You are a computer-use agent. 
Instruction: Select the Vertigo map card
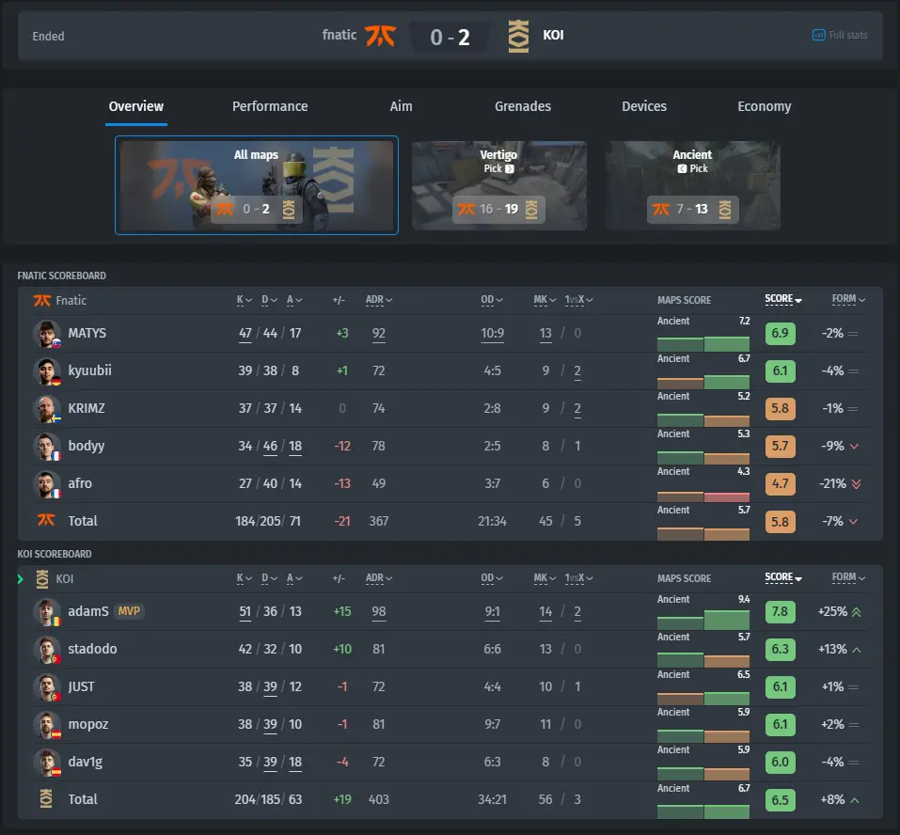(499, 185)
